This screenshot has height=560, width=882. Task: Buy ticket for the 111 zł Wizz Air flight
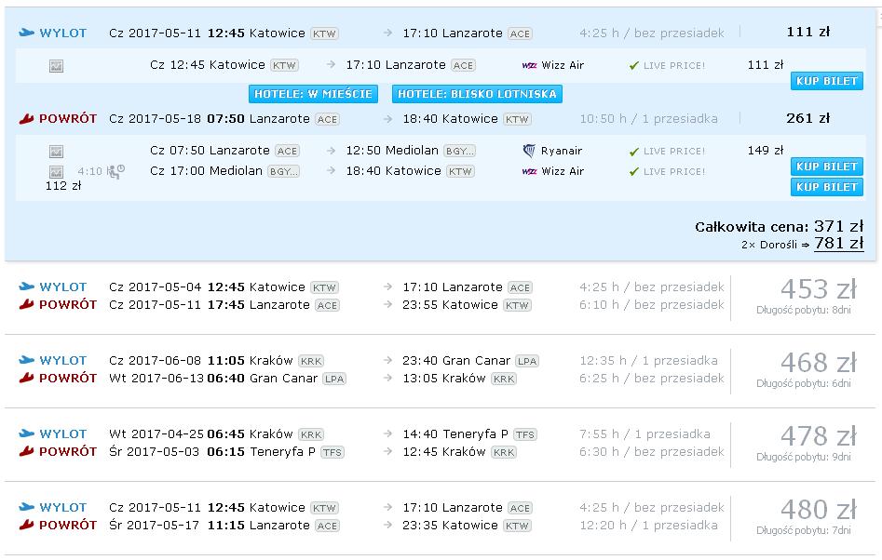(826, 81)
